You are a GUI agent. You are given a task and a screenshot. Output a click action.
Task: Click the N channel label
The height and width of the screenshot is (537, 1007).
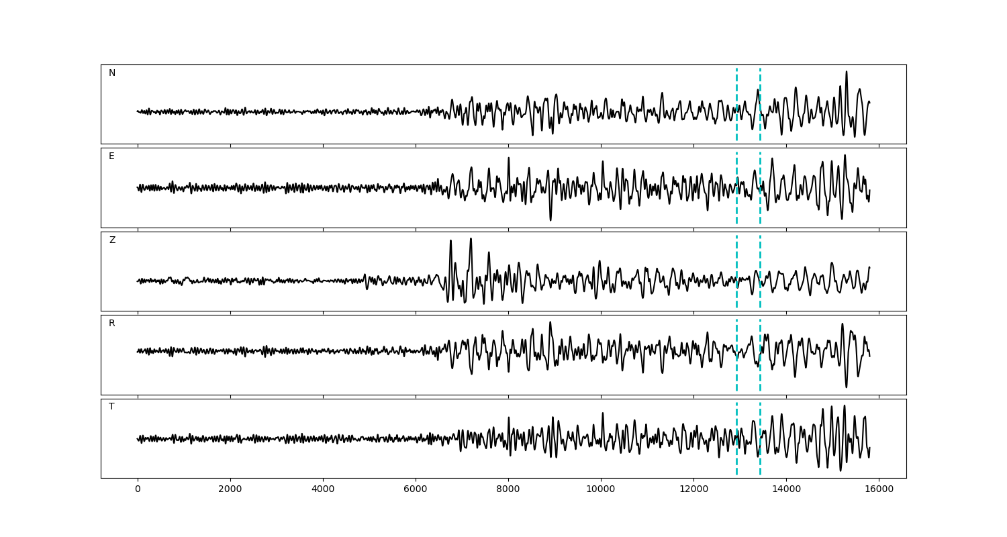112,73
